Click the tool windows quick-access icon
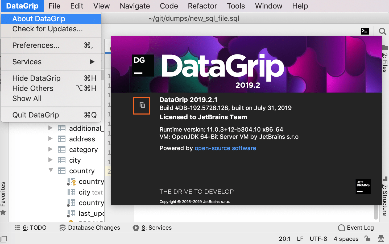Screen dimensions: 389x244 (x=4, y=239)
